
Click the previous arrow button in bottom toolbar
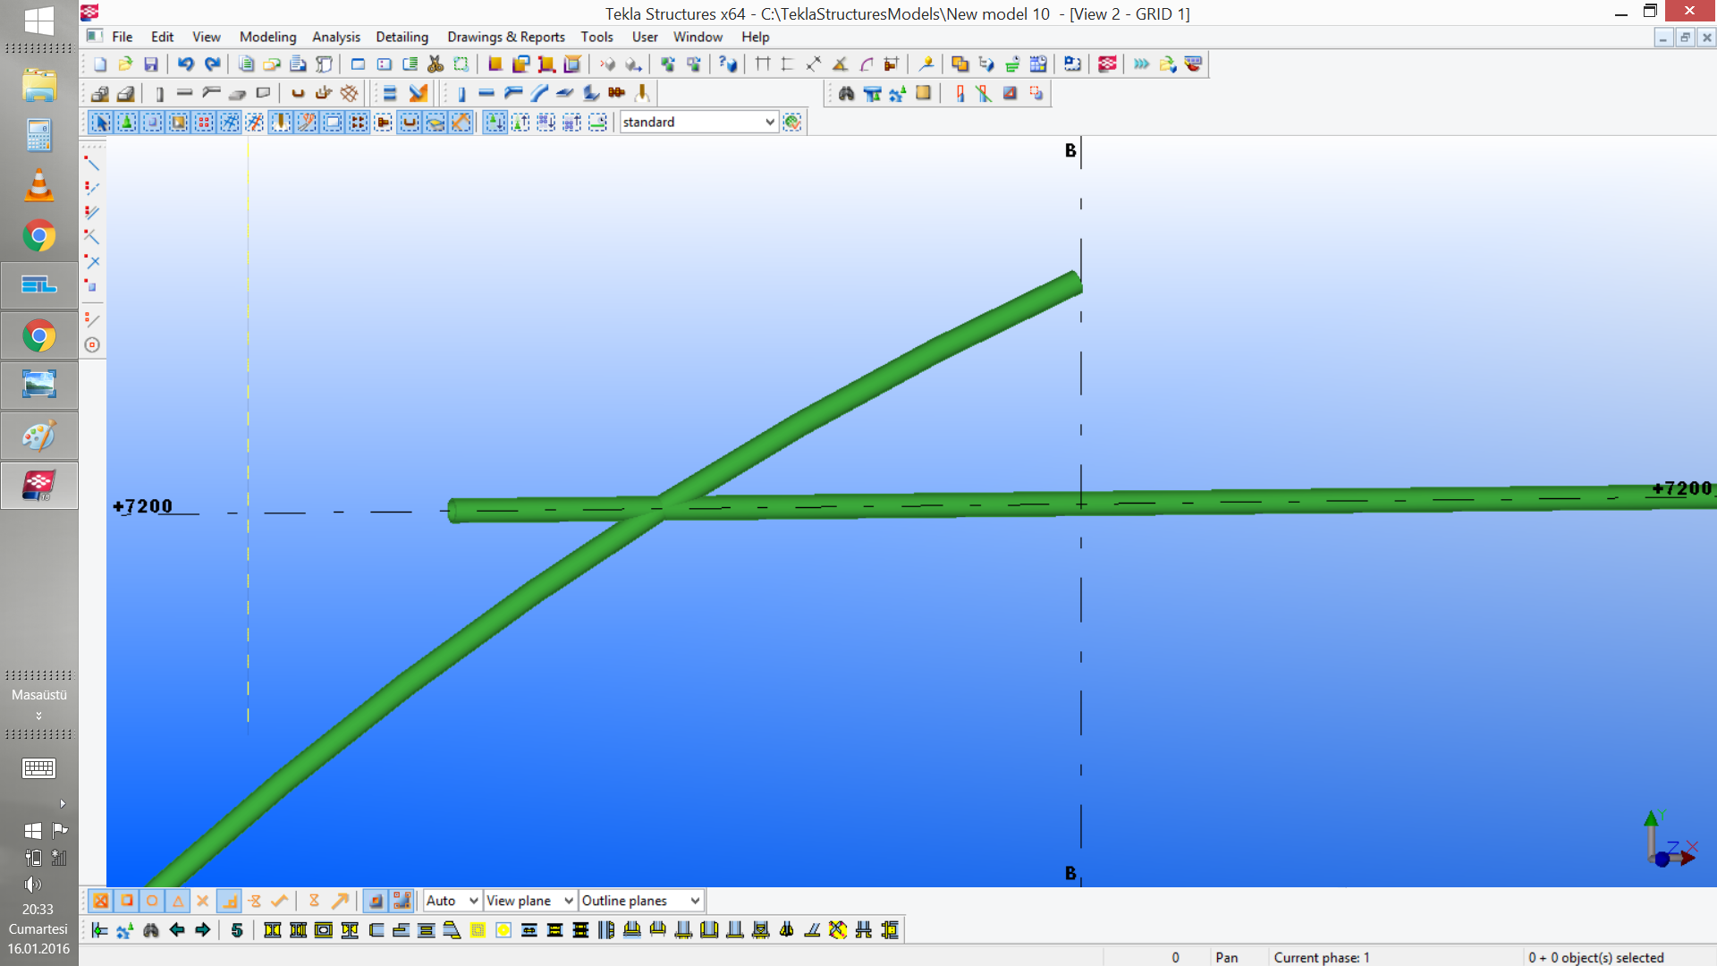tap(177, 930)
